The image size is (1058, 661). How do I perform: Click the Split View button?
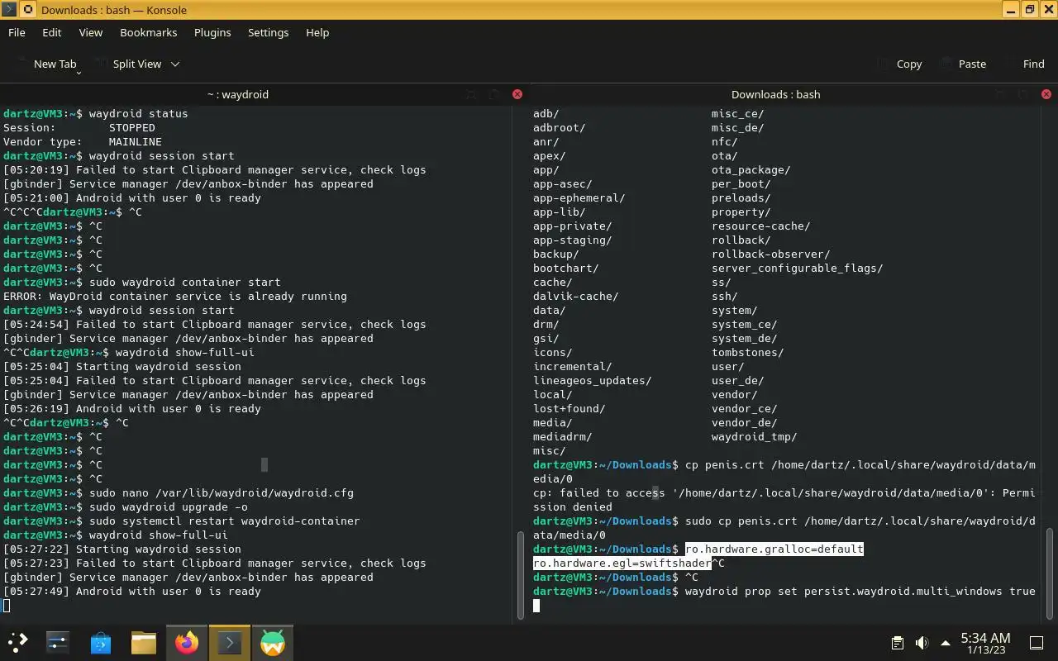click(x=129, y=64)
